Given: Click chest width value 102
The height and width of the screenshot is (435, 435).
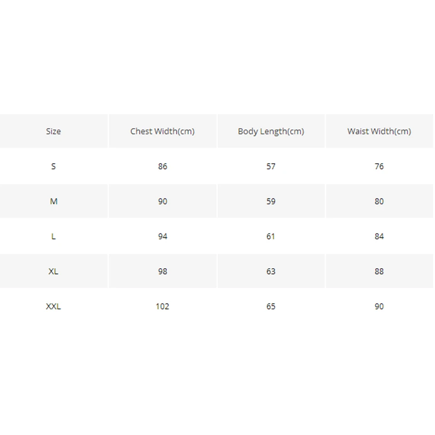Looking at the screenshot, I should [x=162, y=306].
